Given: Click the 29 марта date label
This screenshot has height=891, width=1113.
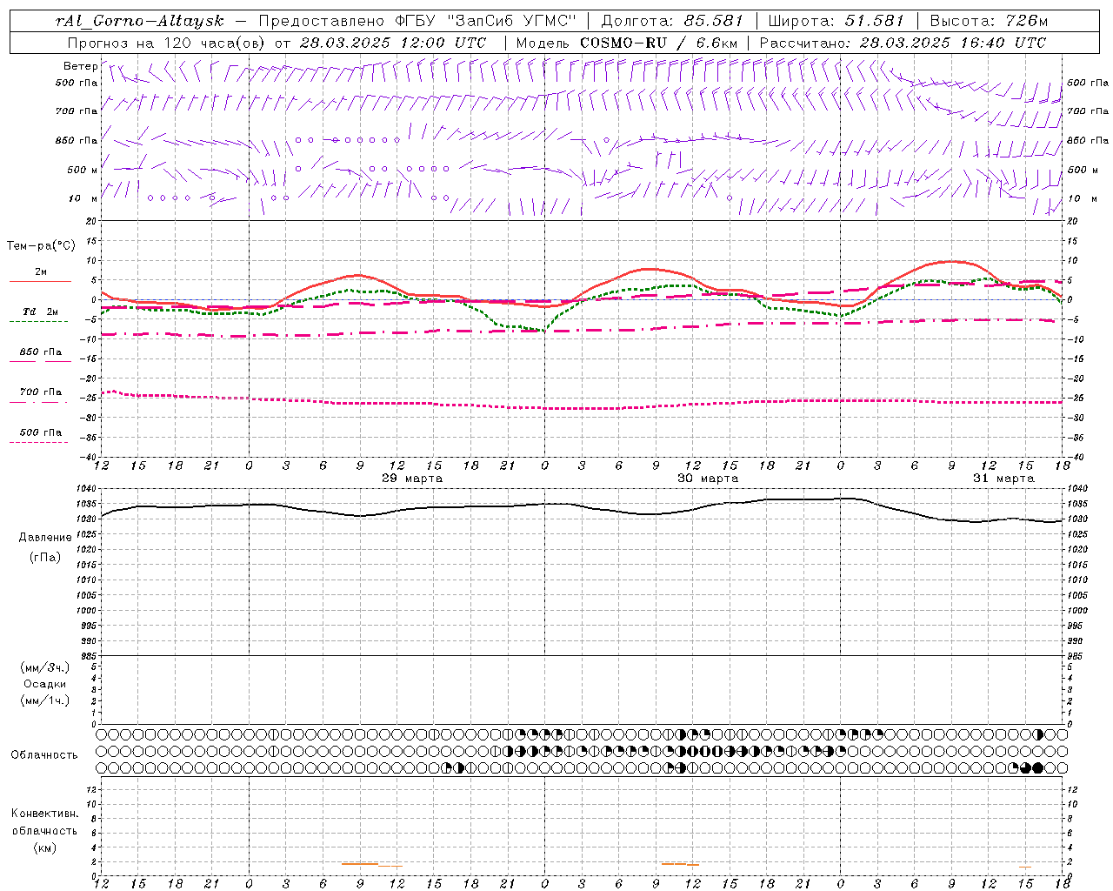Looking at the screenshot, I should 412,479.
